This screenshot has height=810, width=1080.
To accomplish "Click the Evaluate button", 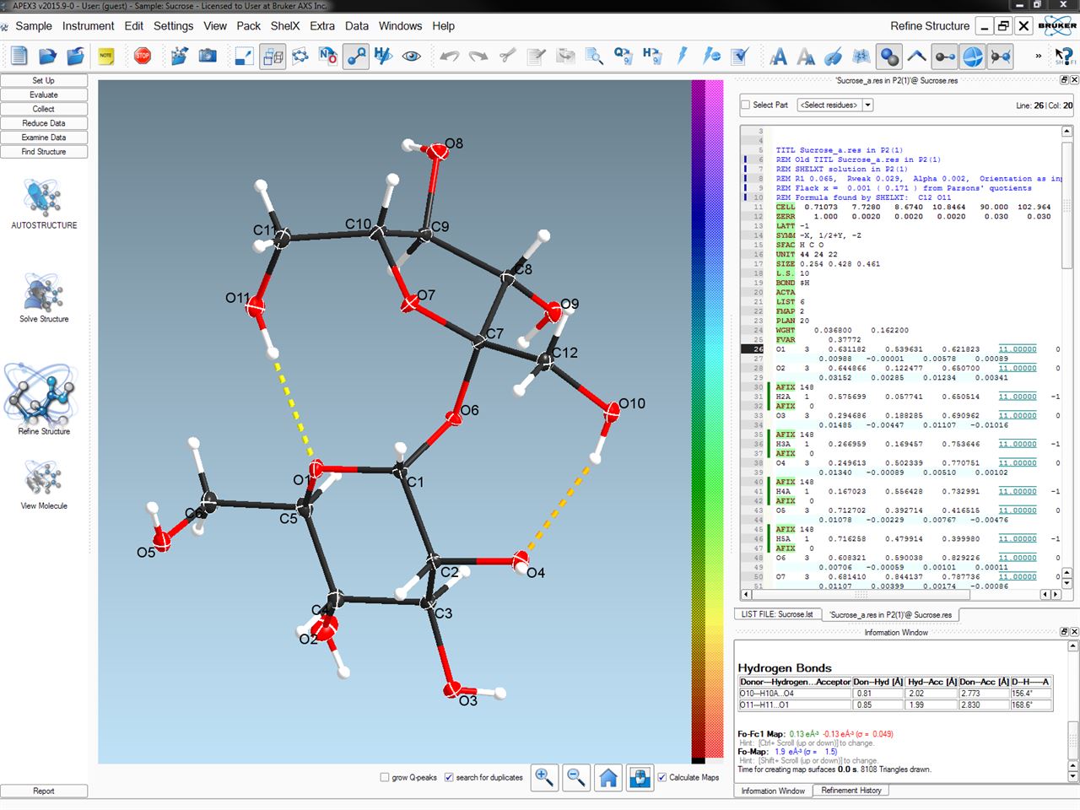I will click(44, 94).
